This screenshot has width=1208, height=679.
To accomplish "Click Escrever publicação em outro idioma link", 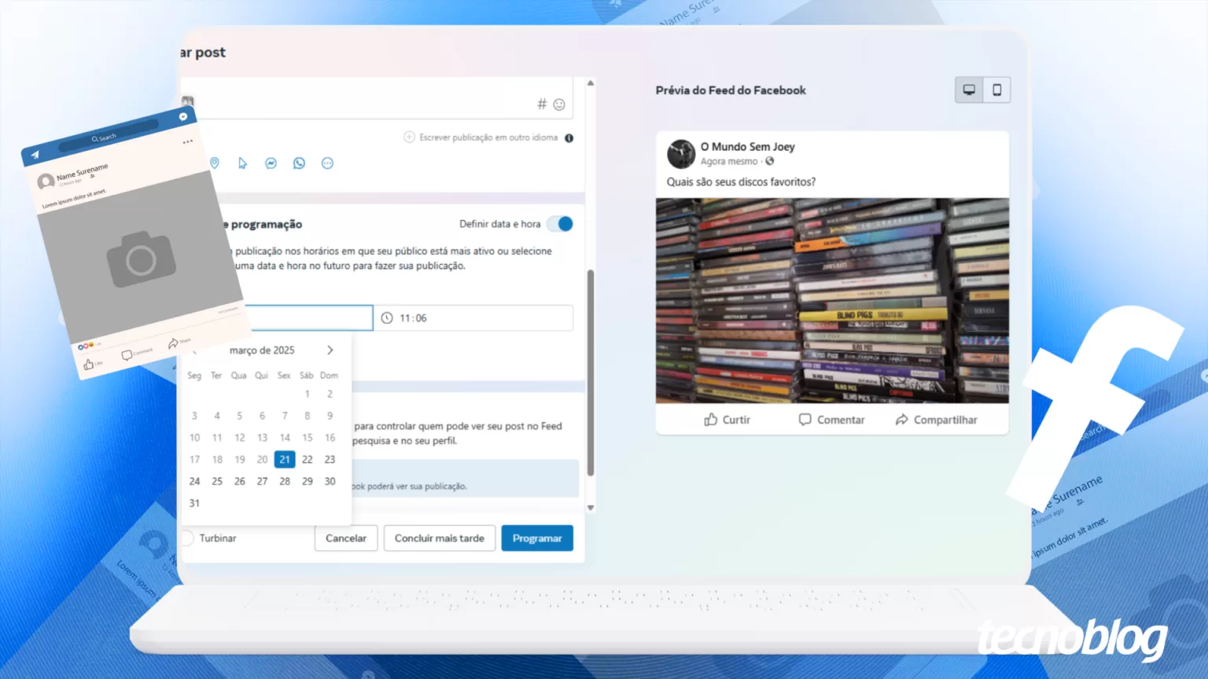I will pyautogui.click(x=488, y=138).
